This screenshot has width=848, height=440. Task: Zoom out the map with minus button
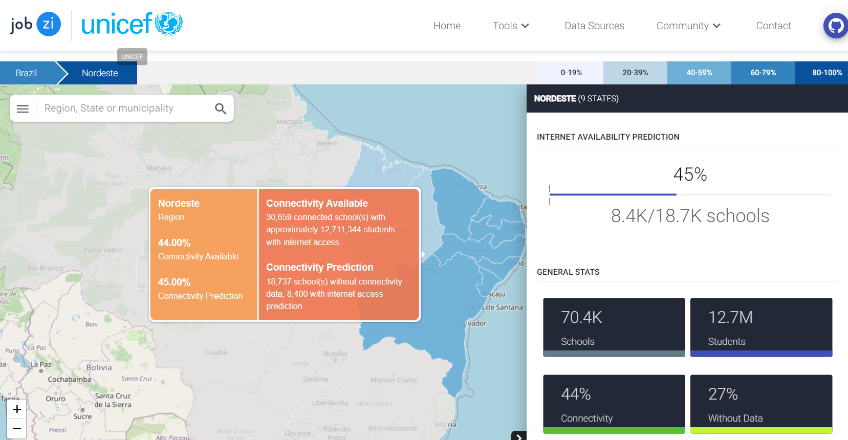point(17,429)
